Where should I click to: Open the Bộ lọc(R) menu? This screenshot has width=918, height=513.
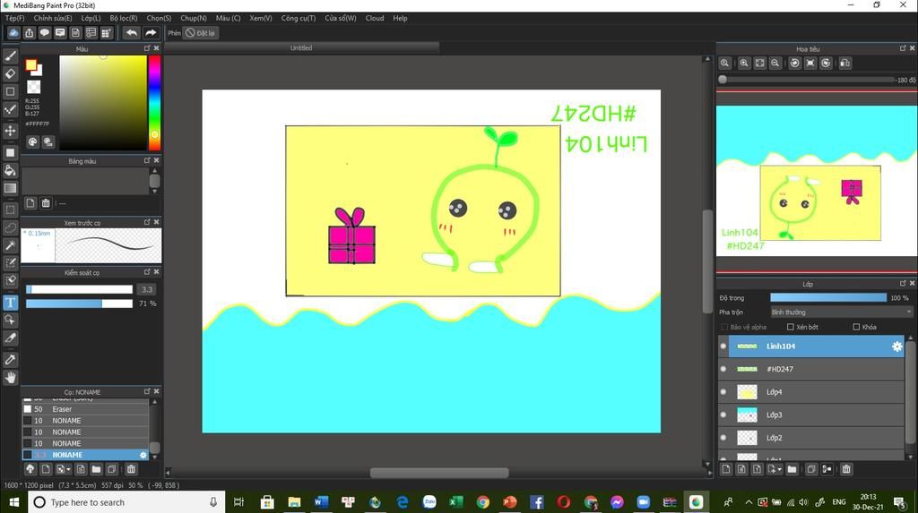tap(124, 18)
